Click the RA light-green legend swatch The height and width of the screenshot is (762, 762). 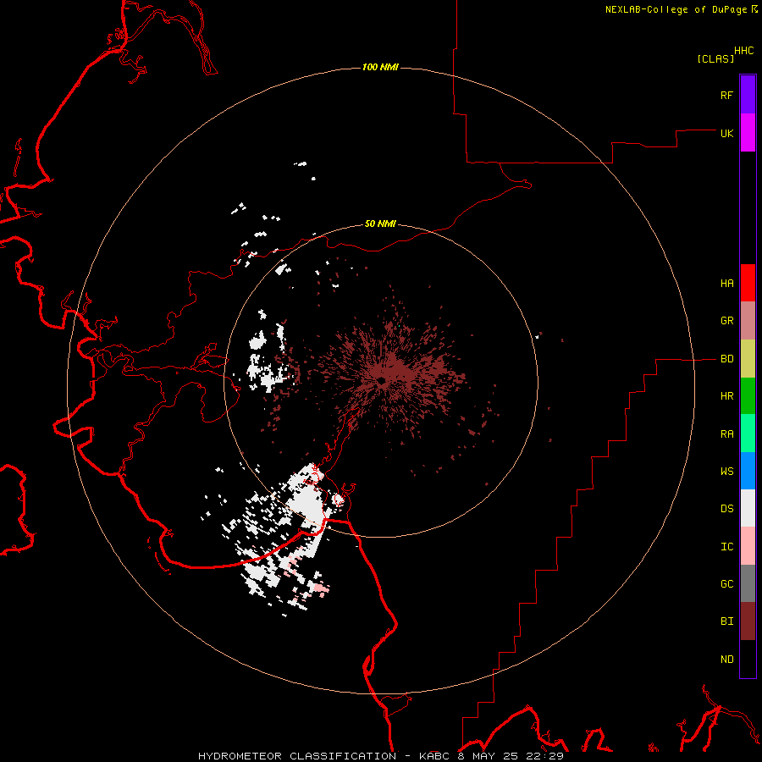pyautogui.click(x=748, y=433)
